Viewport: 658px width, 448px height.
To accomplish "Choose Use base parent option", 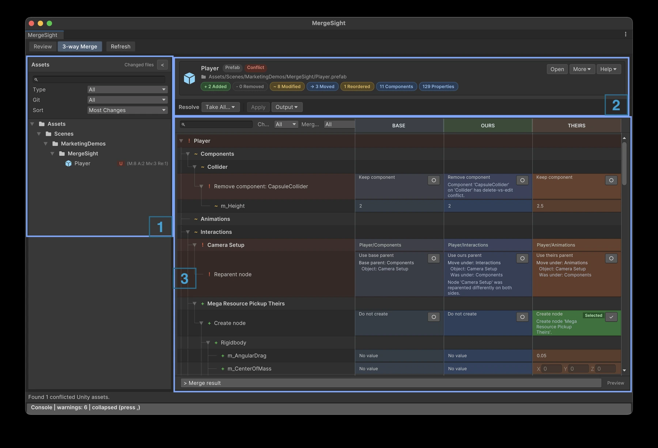I will click(x=434, y=259).
